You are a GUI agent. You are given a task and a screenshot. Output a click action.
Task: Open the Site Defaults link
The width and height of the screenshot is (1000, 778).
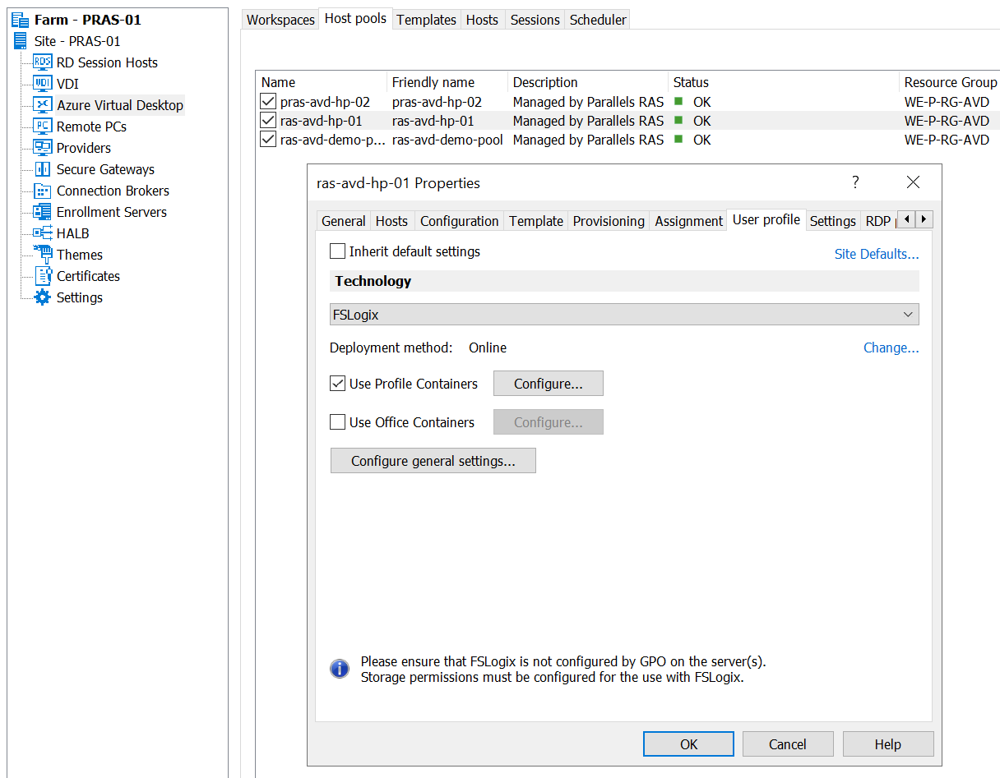coord(877,254)
